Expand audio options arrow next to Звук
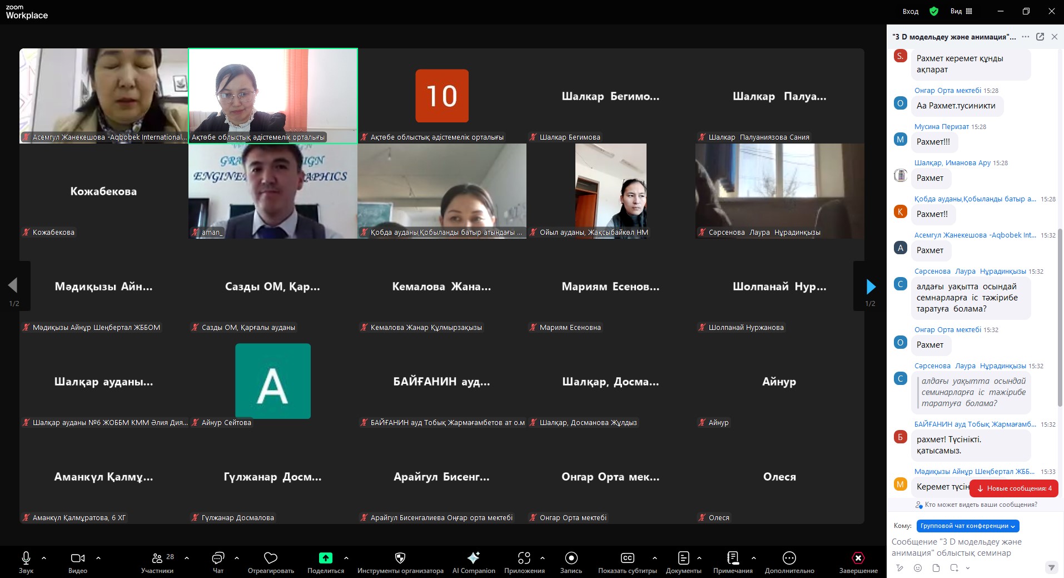 point(44,558)
